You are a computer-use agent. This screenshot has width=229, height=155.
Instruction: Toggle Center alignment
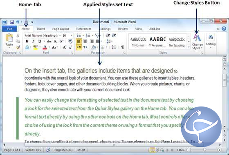coord(85,41)
